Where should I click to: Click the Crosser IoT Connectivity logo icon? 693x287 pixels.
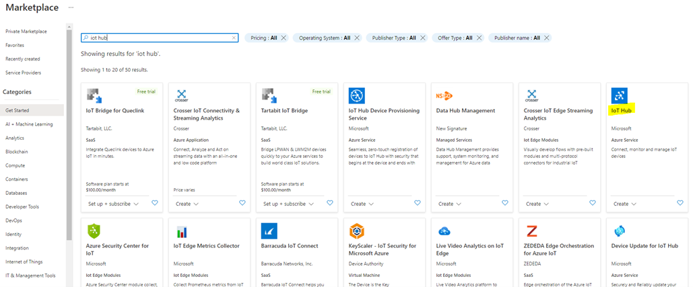point(182,95)
